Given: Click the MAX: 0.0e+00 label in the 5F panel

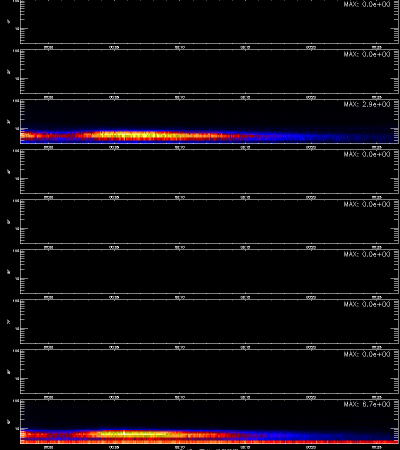Looking at the screenshot, I should (x=367, y=204).
